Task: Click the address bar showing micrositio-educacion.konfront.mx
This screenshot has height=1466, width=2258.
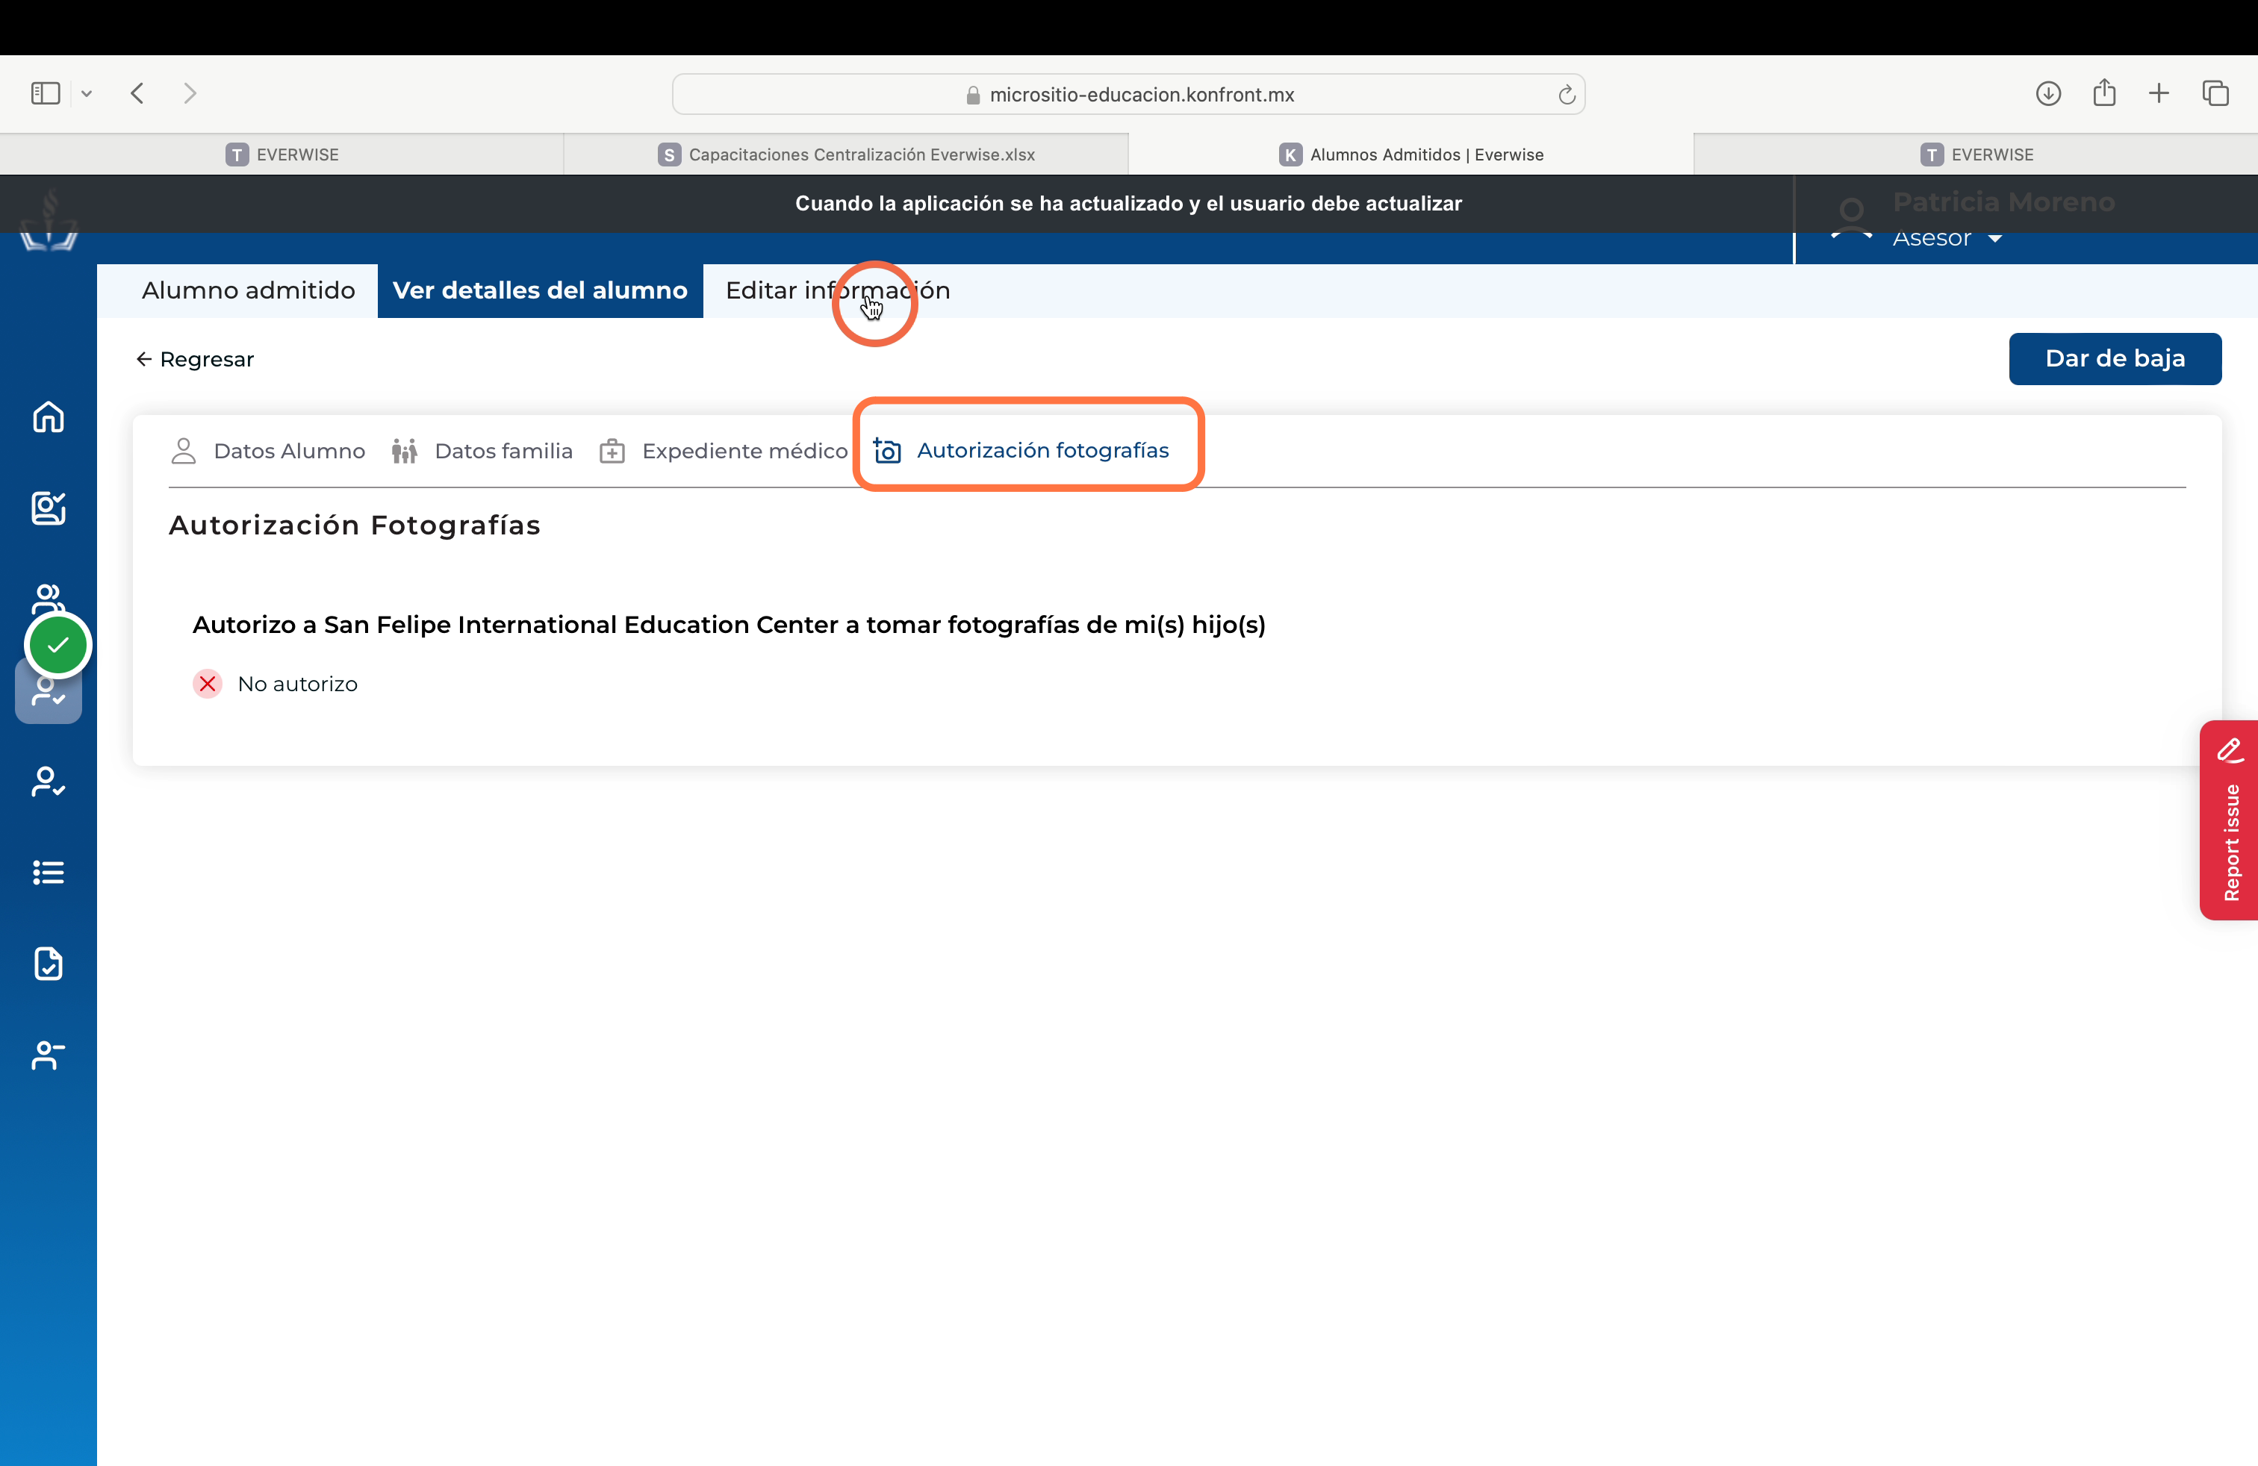Action: tap(1128, 94)
